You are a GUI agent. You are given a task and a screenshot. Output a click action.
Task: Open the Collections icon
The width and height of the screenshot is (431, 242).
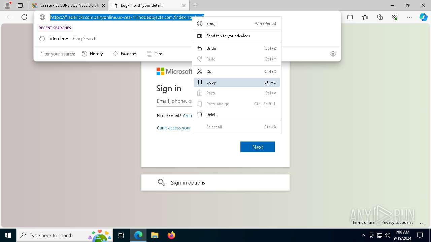click(380, 17)
